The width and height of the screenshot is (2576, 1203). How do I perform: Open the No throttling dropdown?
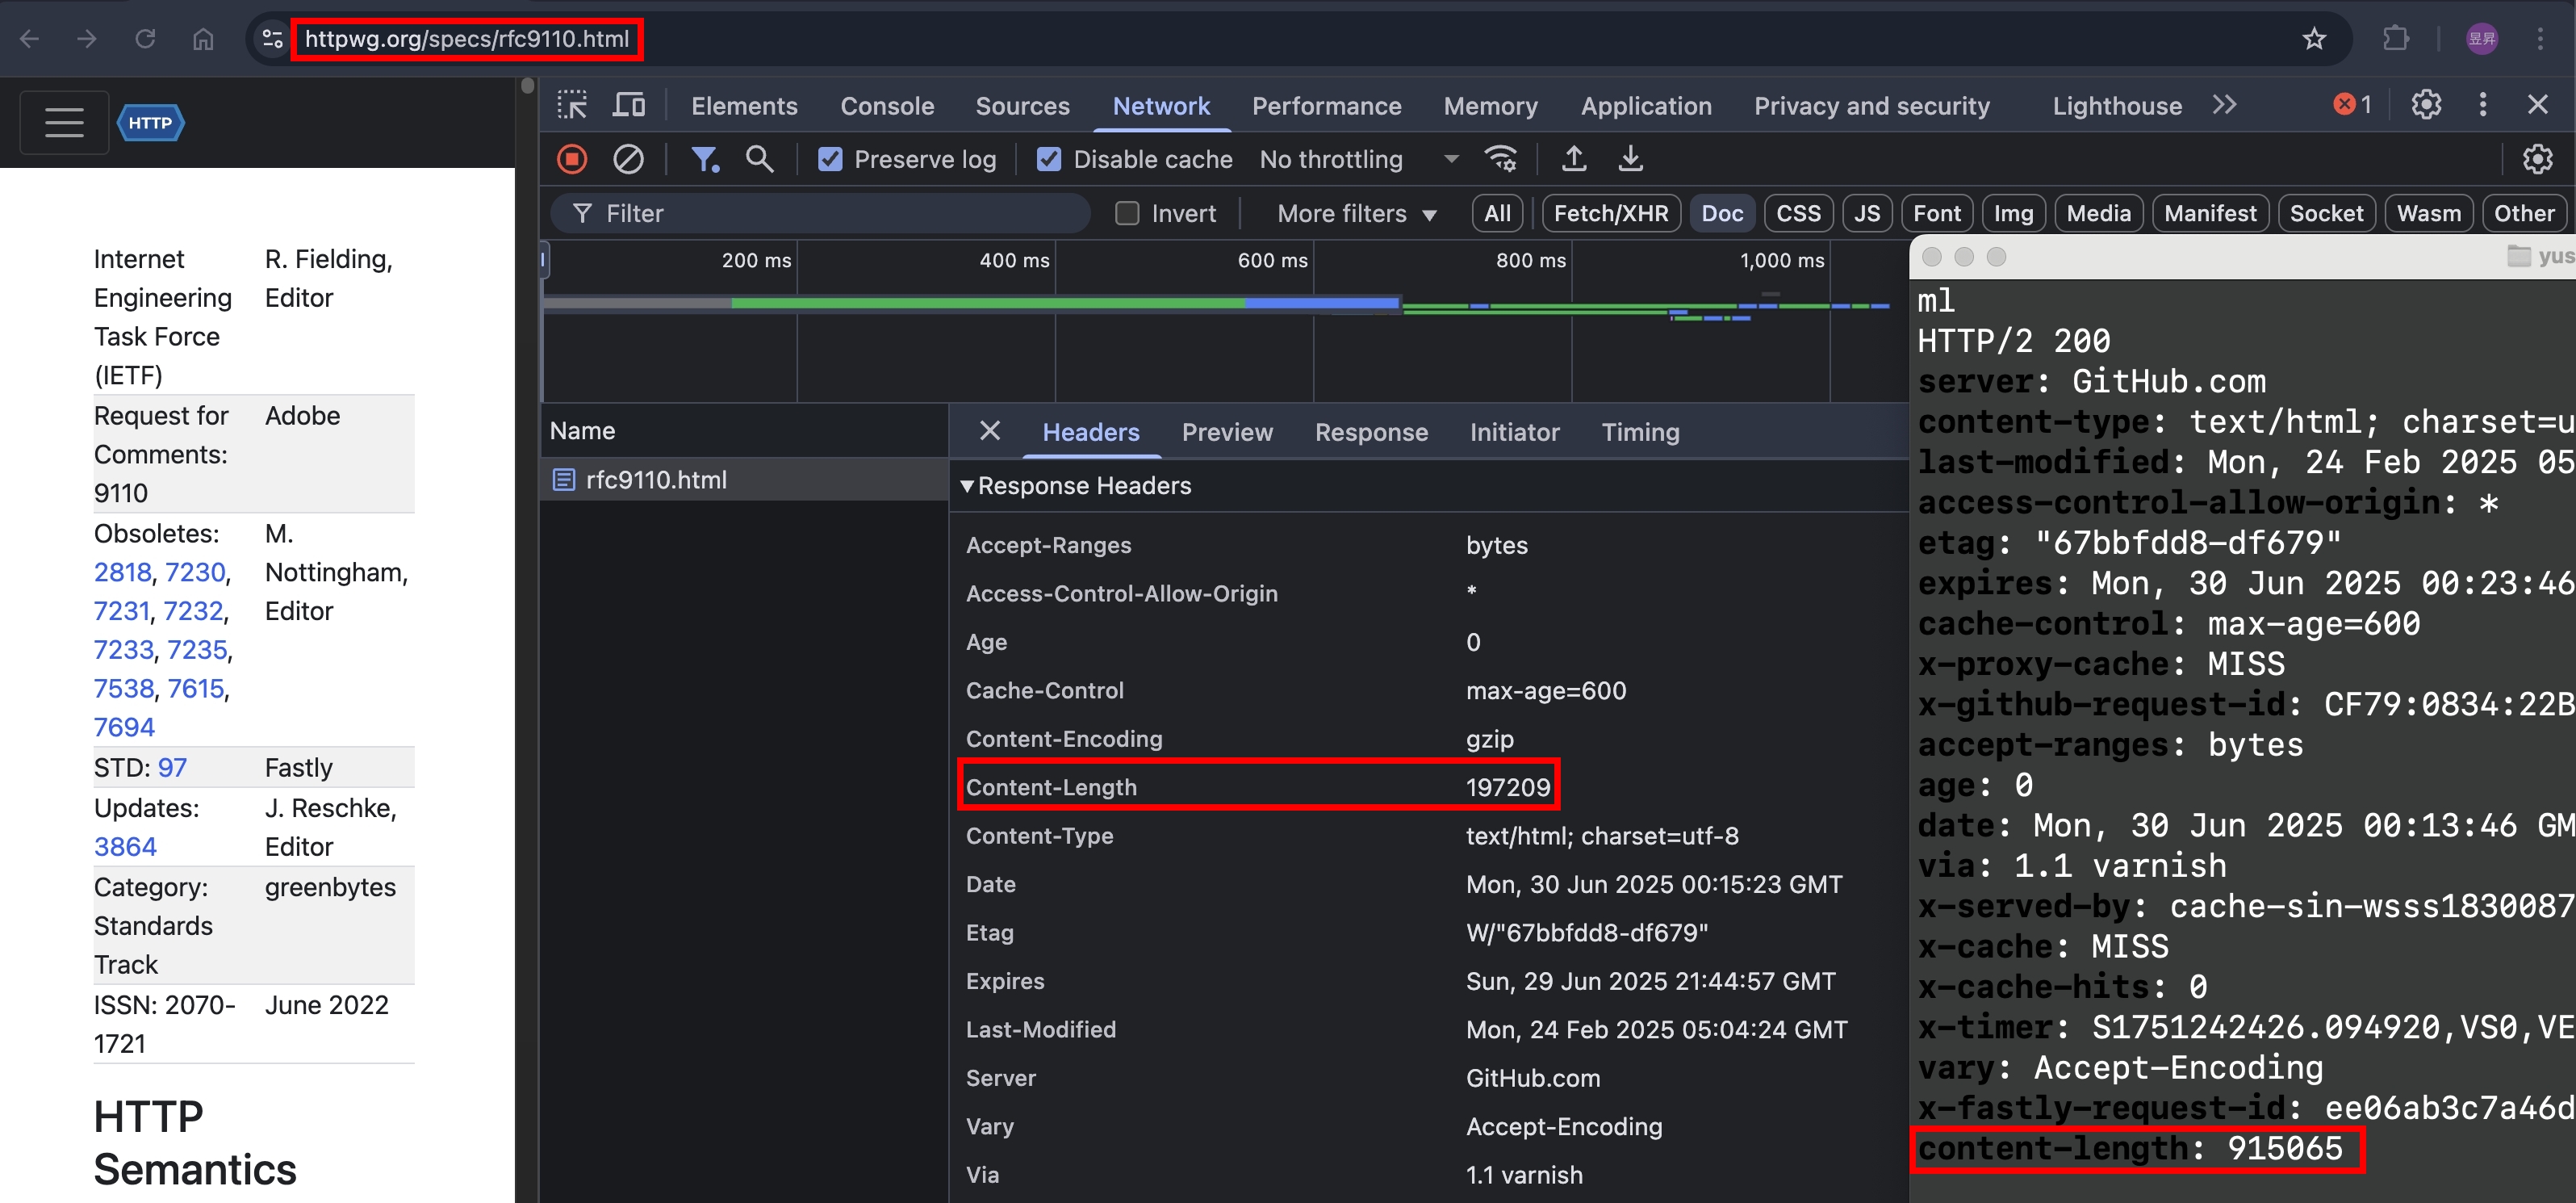1358,159
